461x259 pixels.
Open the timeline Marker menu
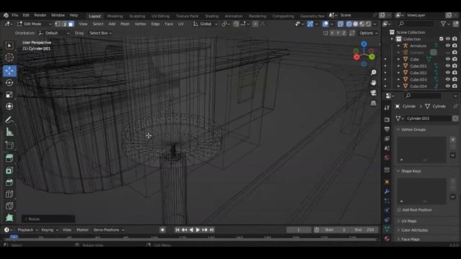pyautogui.click(x=82, y=230)
